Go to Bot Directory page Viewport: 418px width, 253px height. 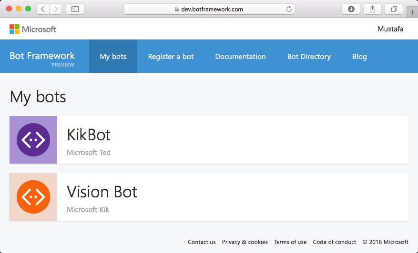(309, 57)
